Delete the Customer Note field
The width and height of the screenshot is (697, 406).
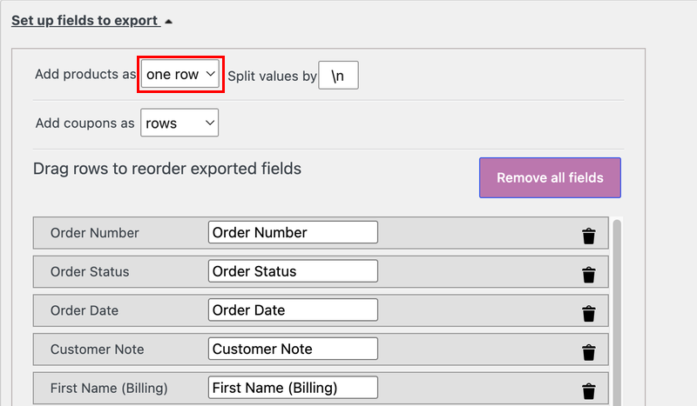click(589, 352)
